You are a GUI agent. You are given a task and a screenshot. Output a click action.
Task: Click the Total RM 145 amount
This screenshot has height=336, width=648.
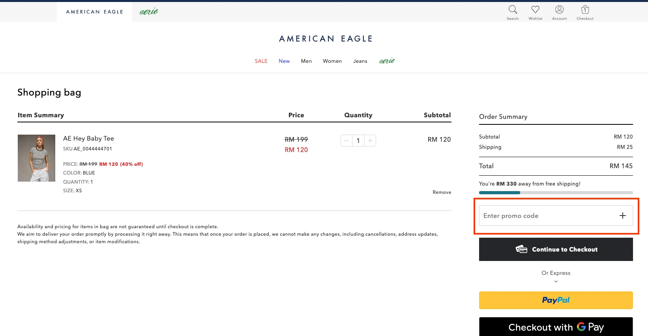621,166
